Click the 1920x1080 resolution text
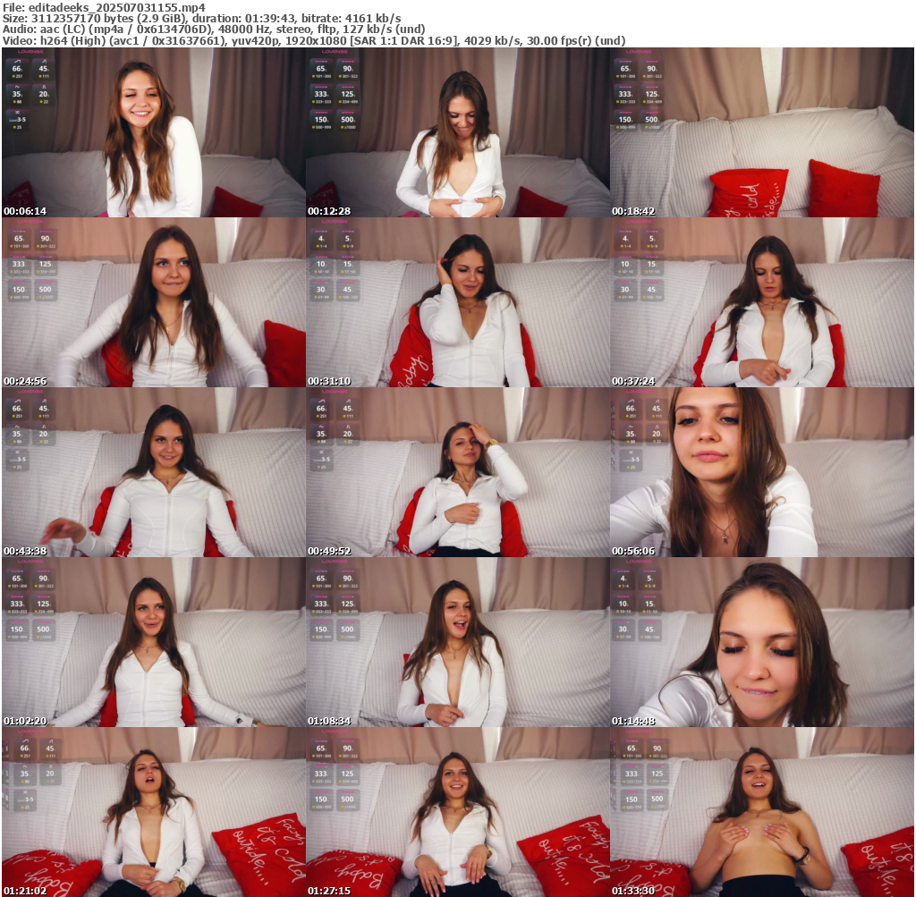 tap(314, 41)
